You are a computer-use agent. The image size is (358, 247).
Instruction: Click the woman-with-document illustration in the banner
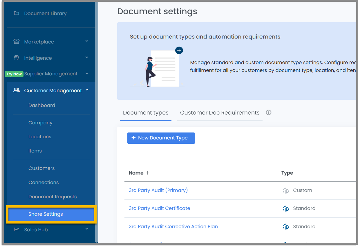click(x=157, y=68)
